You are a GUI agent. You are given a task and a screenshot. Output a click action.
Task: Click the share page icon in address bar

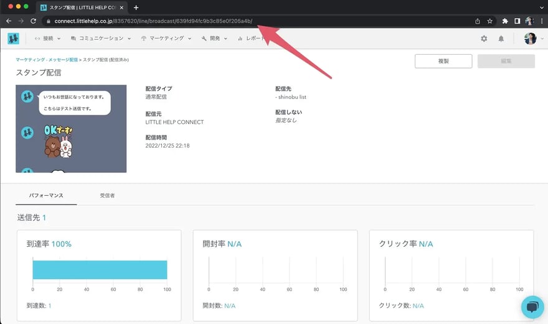point(477,21)
